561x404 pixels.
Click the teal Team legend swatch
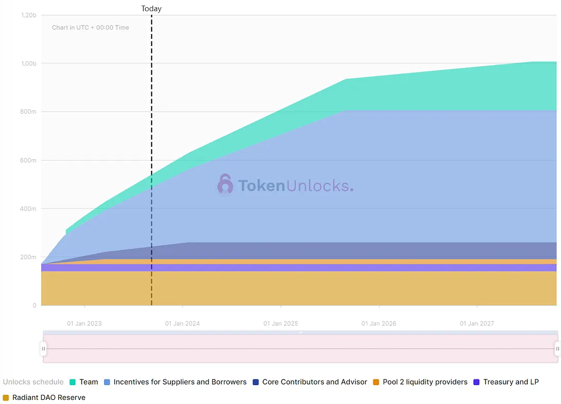pos(72,382)
